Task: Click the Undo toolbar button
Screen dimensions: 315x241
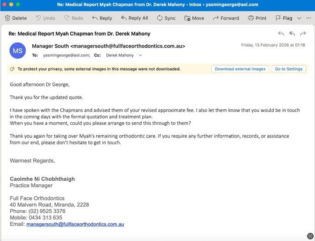Action: click(45, 18)
